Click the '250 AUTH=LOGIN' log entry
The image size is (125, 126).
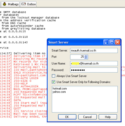click(26, 86)
